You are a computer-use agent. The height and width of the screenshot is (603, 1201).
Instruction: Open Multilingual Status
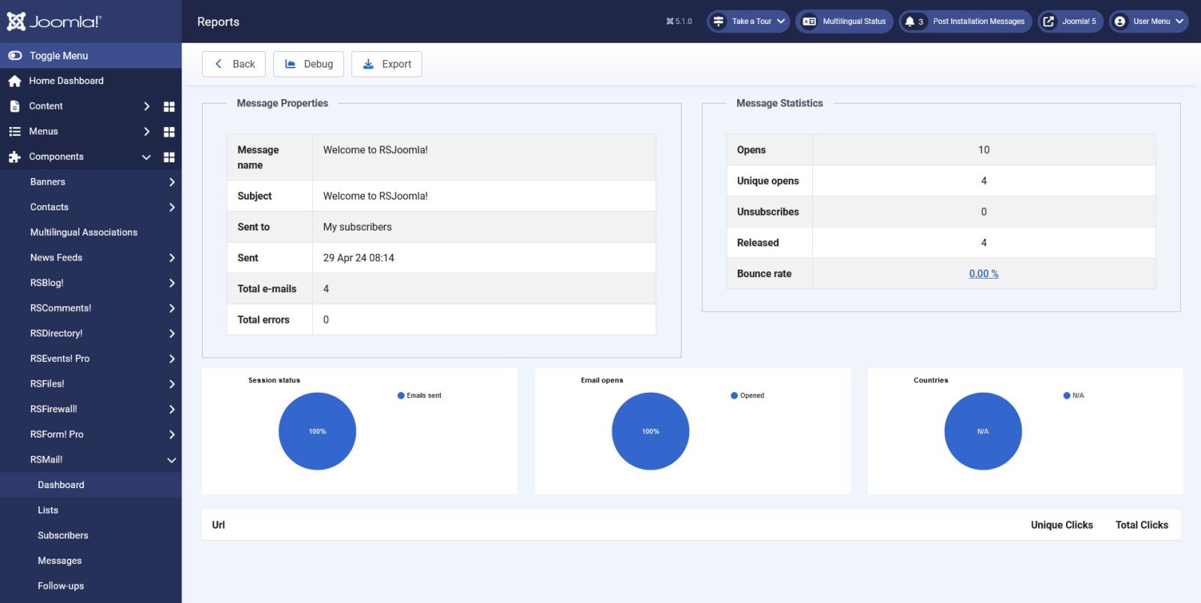pyautogui.click(x=844, y=21)
